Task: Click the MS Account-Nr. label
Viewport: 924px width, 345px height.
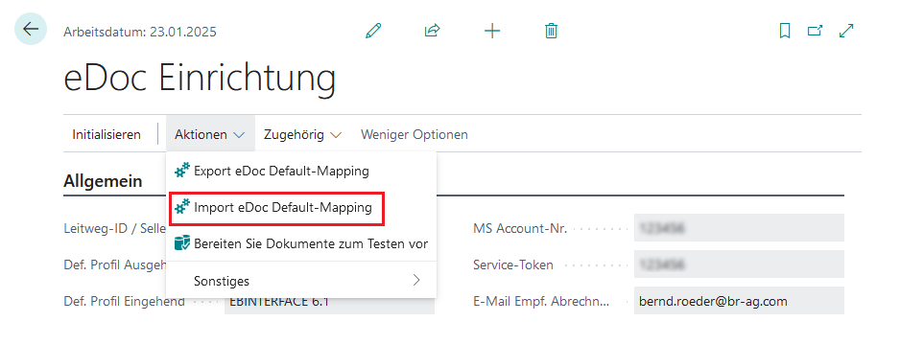Action: (520, 228)
